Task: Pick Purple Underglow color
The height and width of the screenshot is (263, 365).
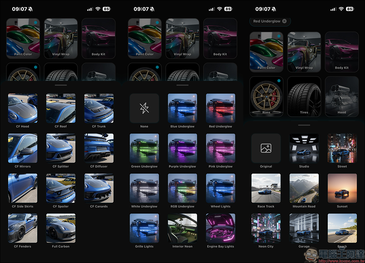Action: [182, 148]
